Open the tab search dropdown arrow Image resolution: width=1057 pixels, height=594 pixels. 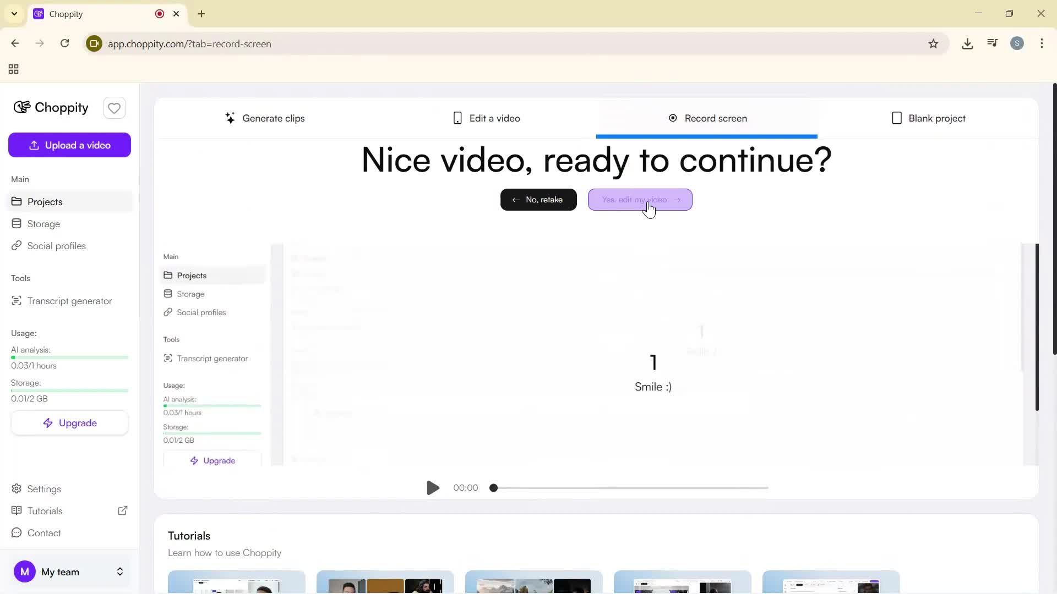[14, 14]
